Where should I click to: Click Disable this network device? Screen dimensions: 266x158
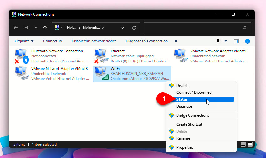click(x=94, y=41)
